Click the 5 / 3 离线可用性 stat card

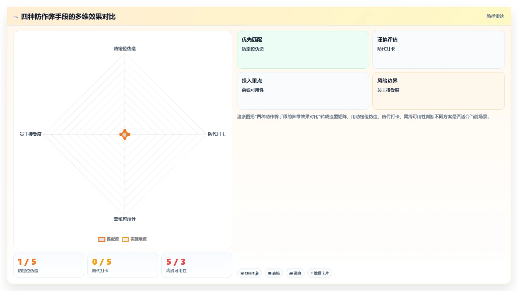[x=197, y=265]
